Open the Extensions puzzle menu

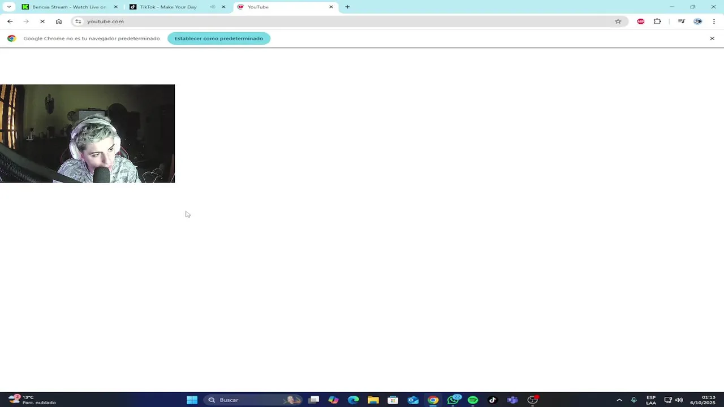click(x=657, y=21)
